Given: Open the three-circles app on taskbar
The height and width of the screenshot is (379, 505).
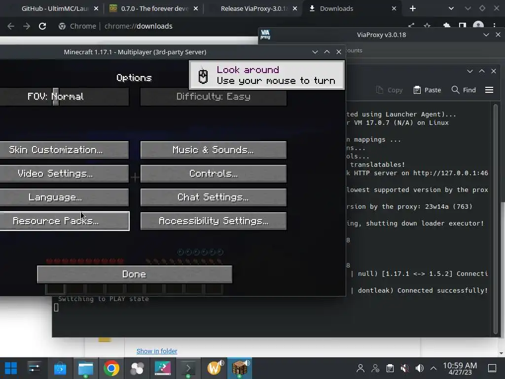Looking at the screenshot, I should (137, 368).
